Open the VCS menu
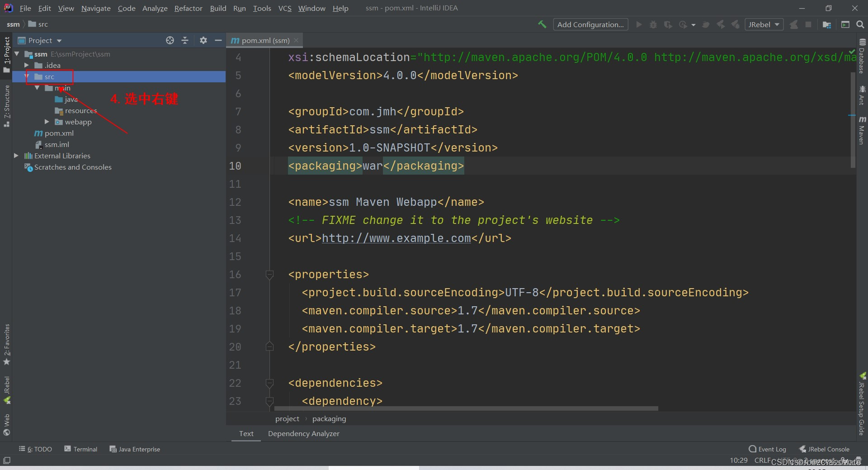Image resolution: width=868 pixels, height=470 pixels. click(x=285, y=8)
